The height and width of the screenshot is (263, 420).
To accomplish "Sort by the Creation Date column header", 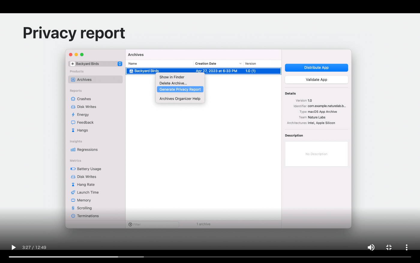I will (x=218, y=64).
